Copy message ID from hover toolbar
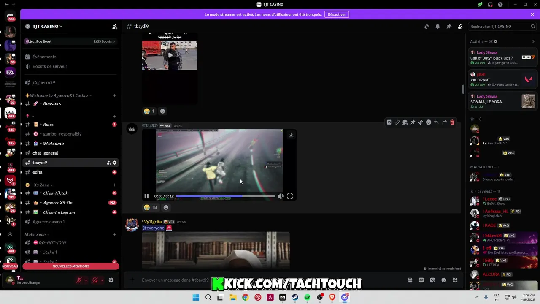Screen dimensions: 540x304 point(389,122)
